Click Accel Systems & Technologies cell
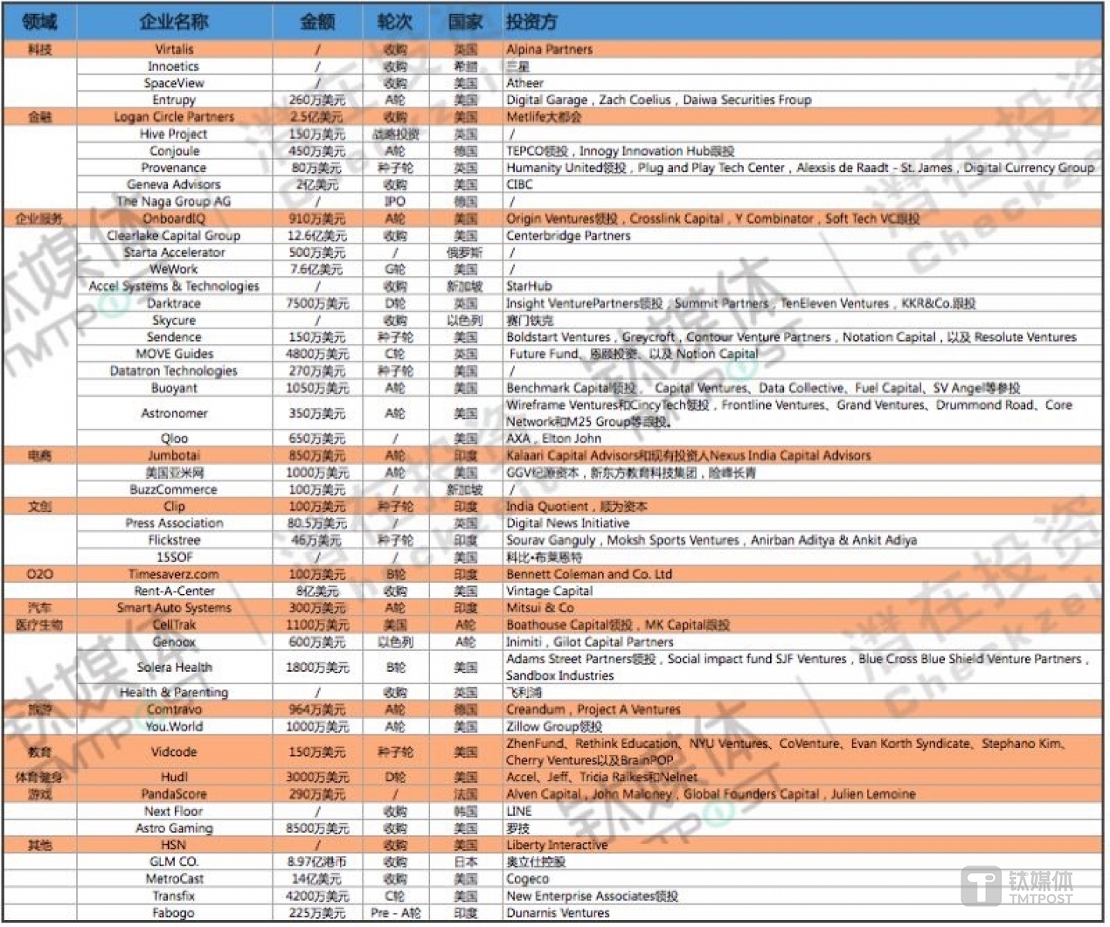Screen dimensions: 1110x927 pyautogui.click(x=174, y=287)
